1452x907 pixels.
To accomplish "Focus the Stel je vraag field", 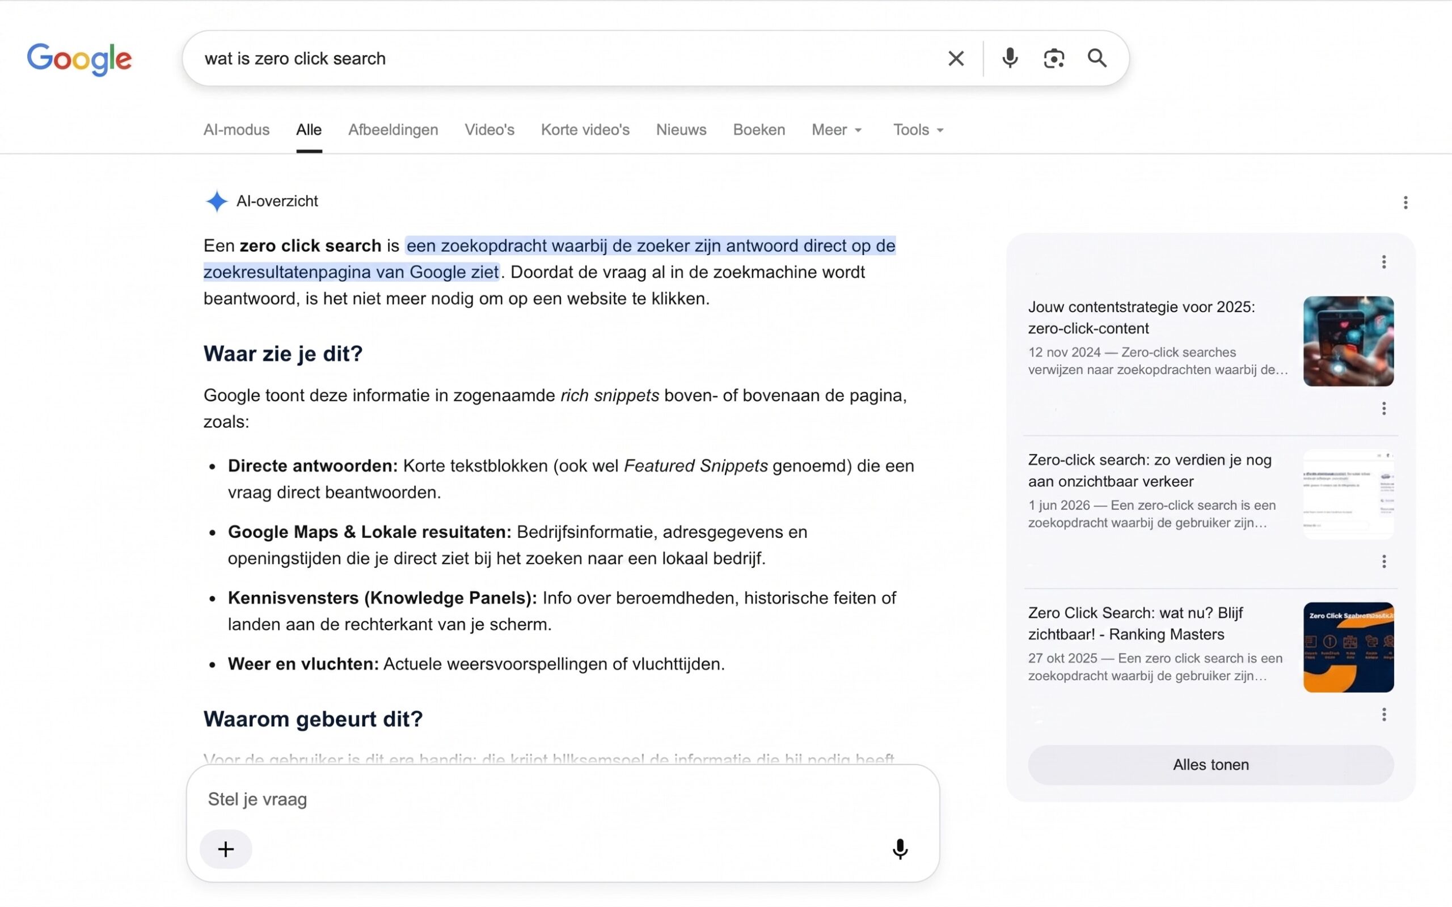I will (x=562, y=799).
